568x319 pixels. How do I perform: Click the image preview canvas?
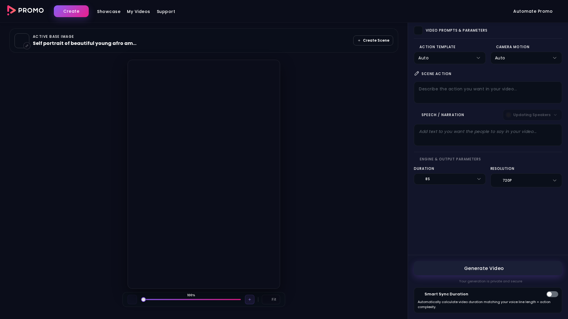(x=204, y=174)
